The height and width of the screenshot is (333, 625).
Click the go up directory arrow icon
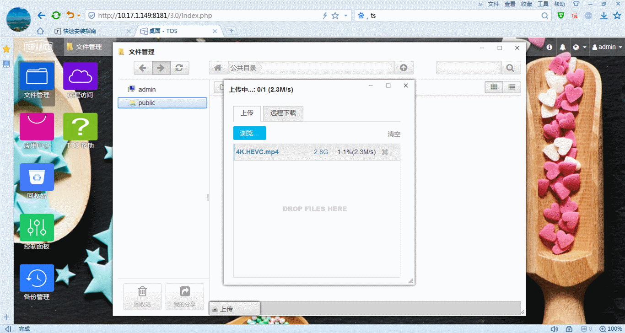coord(404,68)
